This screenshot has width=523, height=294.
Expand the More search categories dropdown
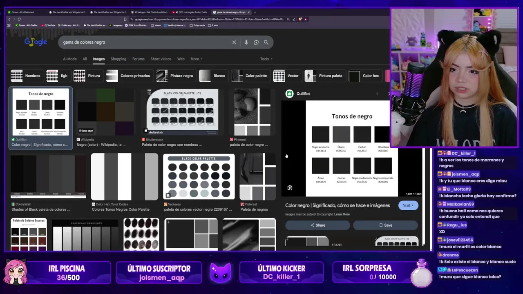click(196, 59)
